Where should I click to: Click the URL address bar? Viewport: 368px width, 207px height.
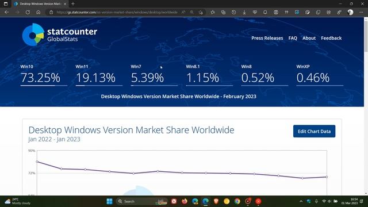[117, 12]
